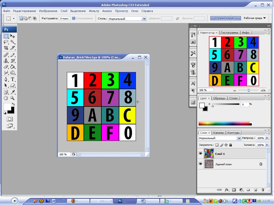Hide the Задний план layer eye icon
Image resolution: width=274 pixels, height=205 pixels.
201,164
